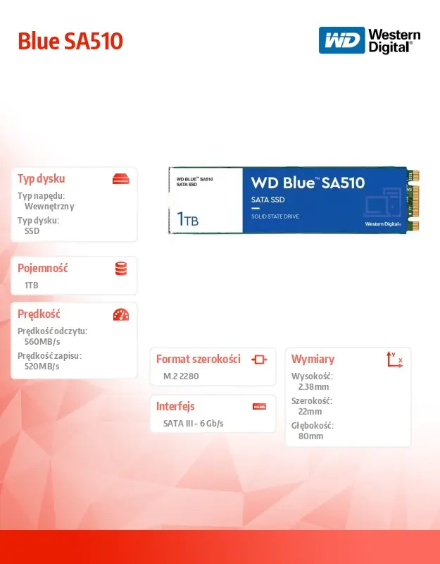This screenshot has width=440, height=564.
Task: Click the 1TB capacity value
Action: coord(31,286)
